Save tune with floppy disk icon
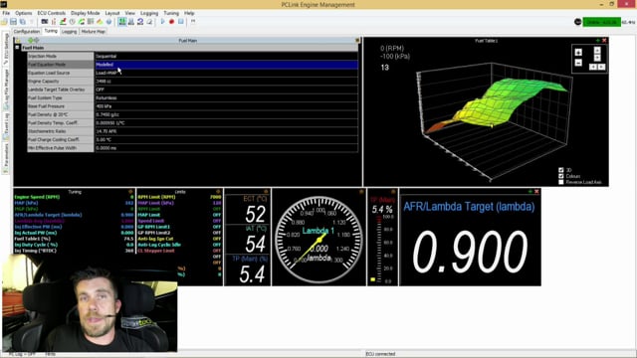This screenshot has height=358, width=637. (x=13, y=22)
